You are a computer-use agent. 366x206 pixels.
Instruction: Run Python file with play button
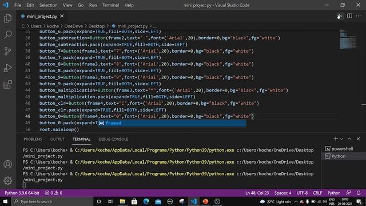pos(339,16)
